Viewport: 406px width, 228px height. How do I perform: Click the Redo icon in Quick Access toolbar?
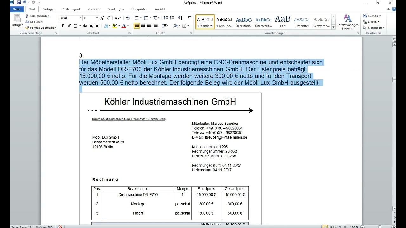point(33,3)
